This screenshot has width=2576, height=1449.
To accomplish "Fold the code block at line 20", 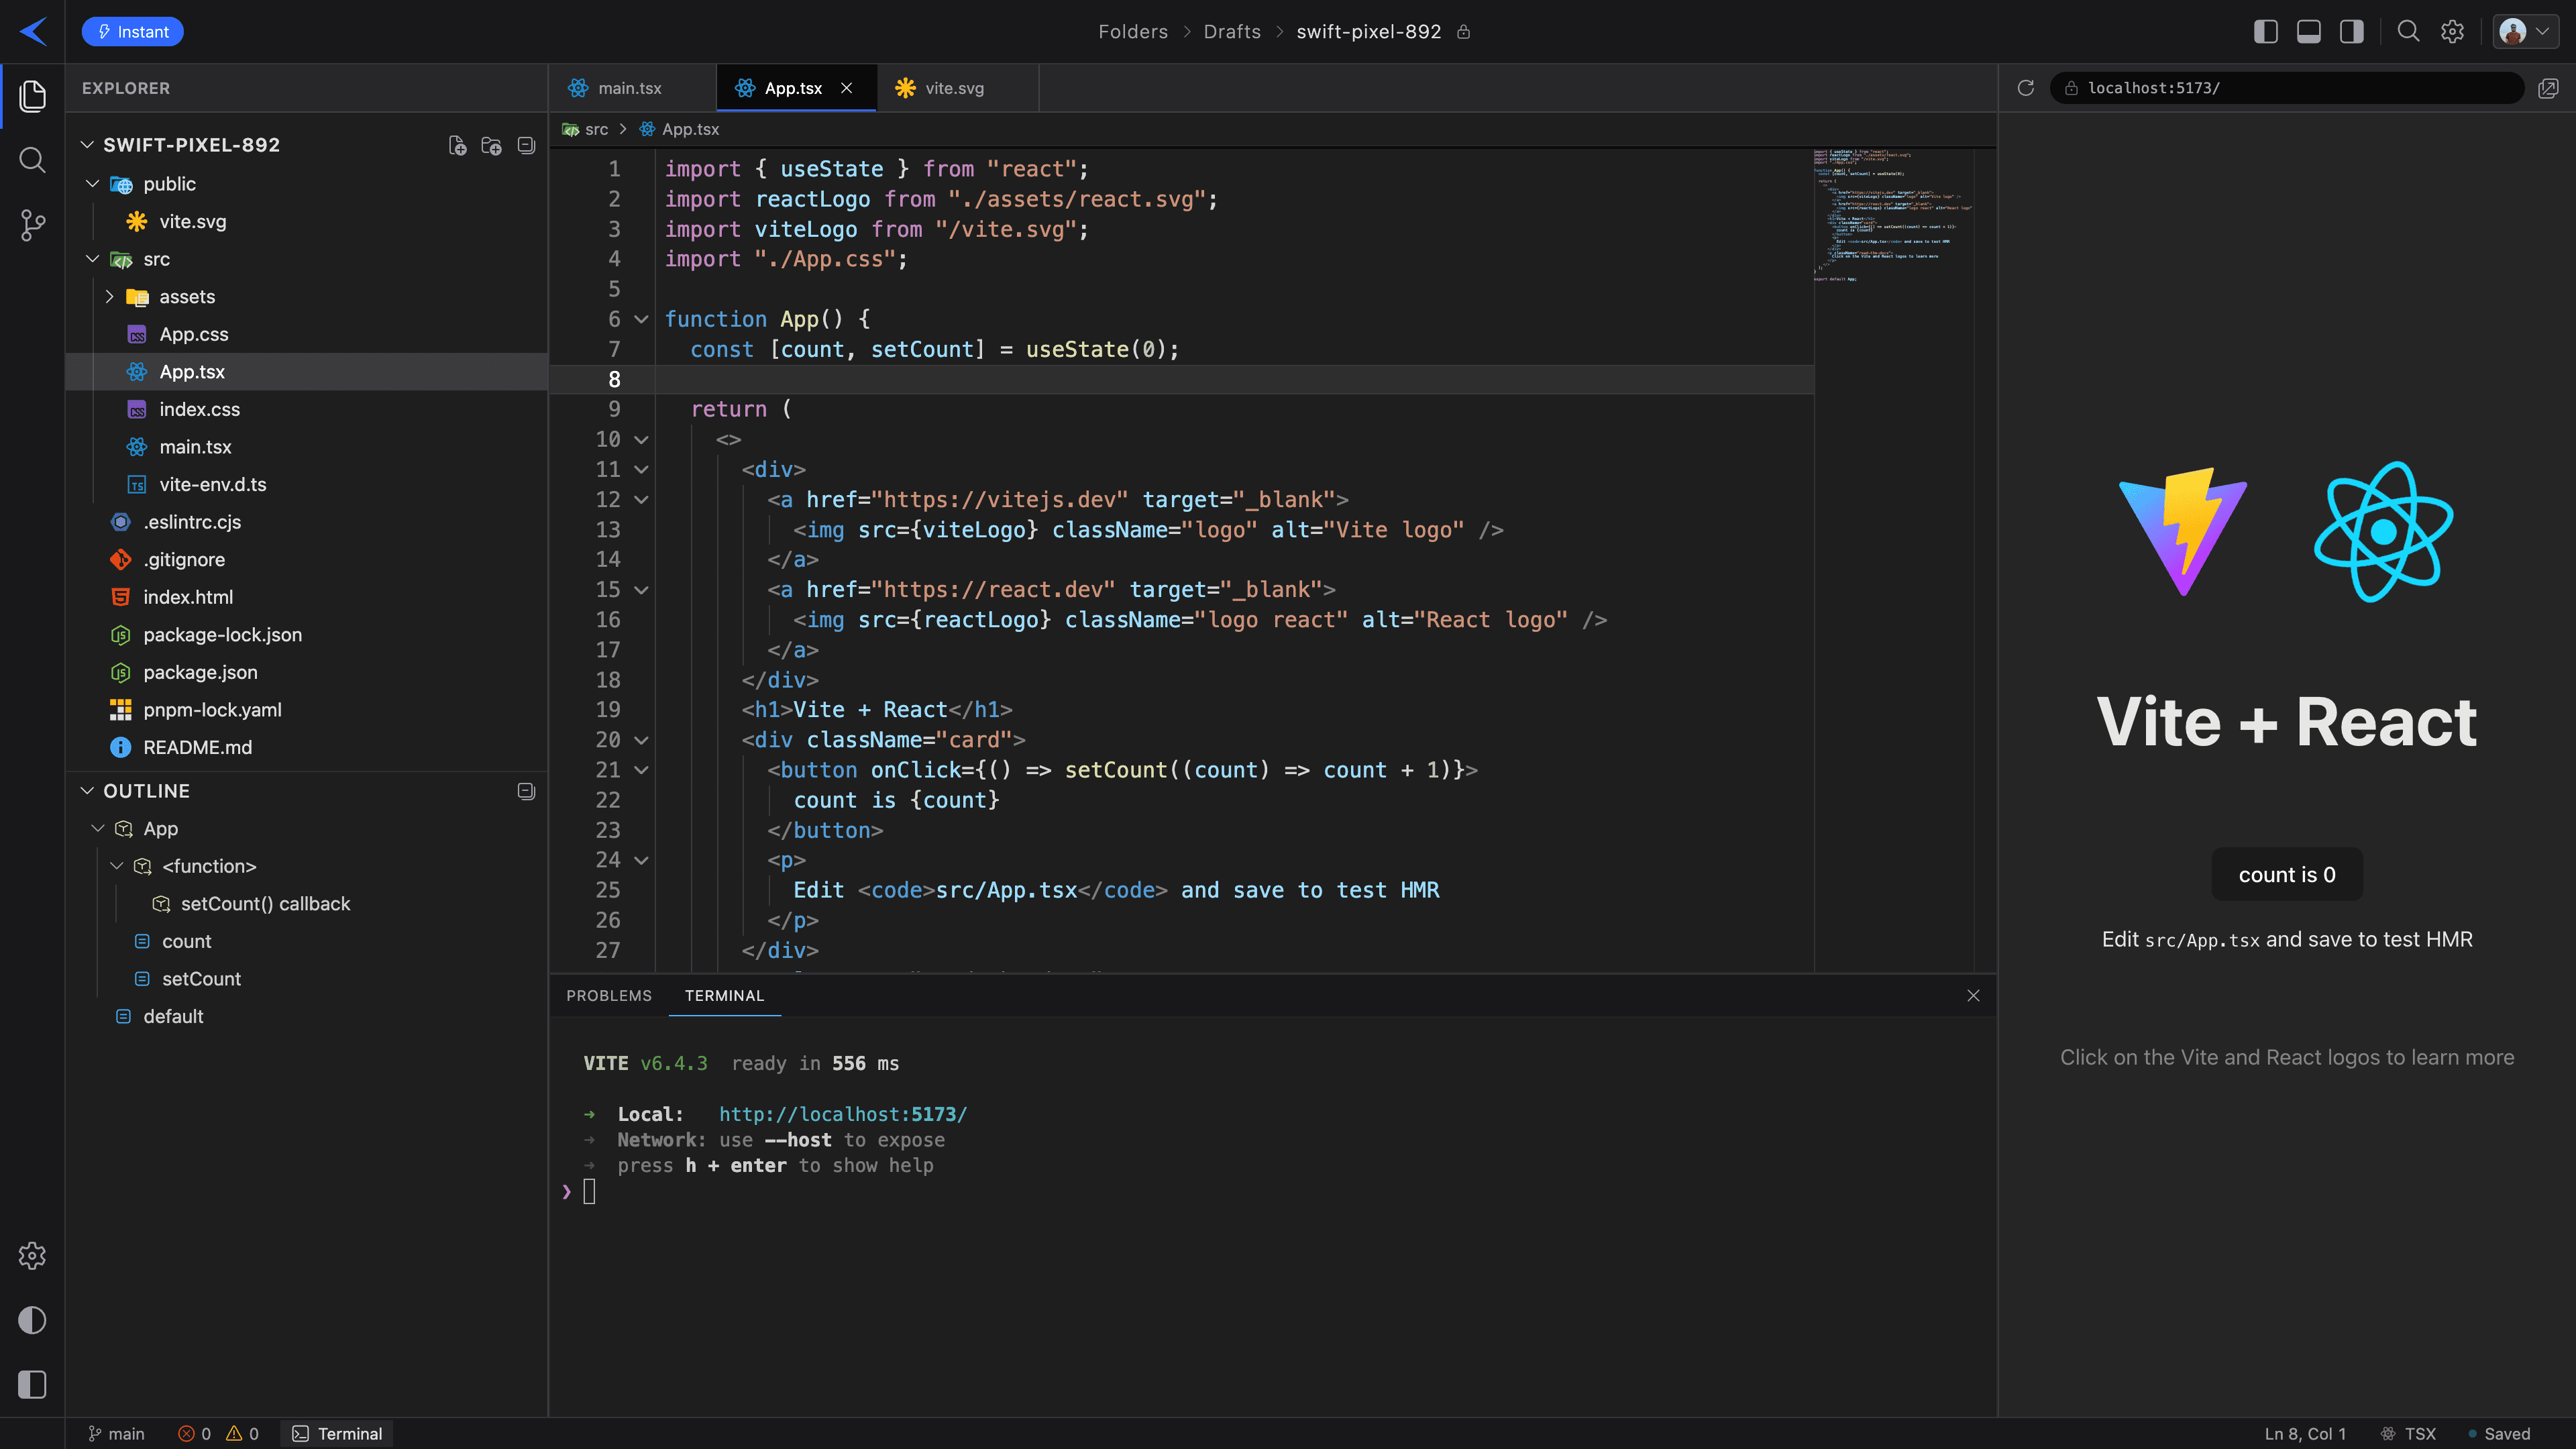I will coord(641,740).
